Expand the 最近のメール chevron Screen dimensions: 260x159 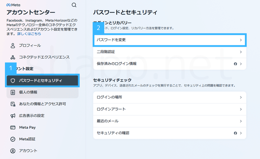click(x=241, y=121)
